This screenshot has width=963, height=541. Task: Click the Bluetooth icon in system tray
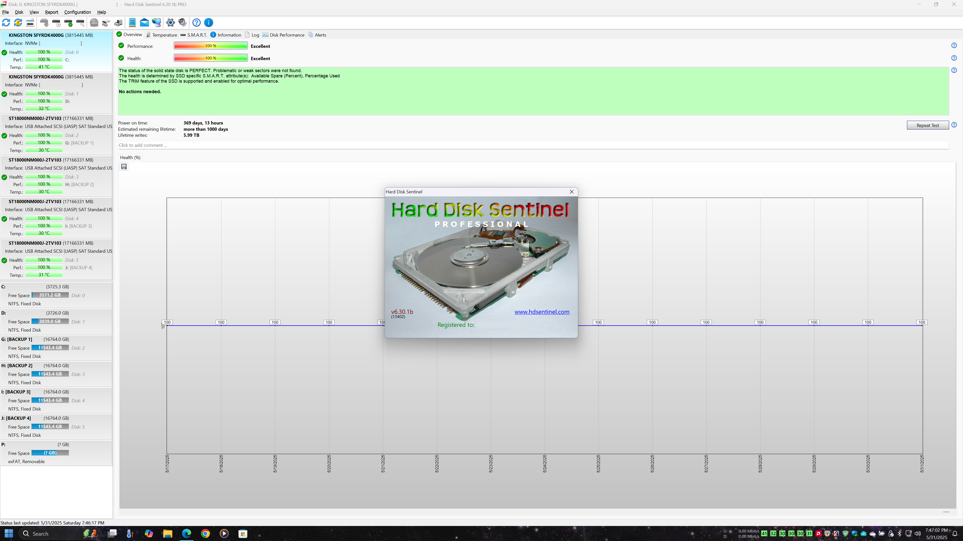coord(900,533)
